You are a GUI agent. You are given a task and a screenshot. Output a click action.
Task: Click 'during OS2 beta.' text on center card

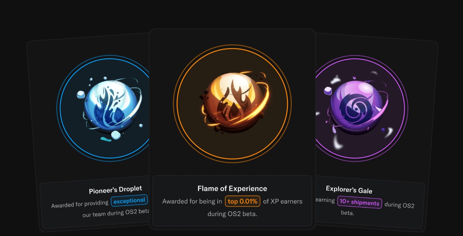232,214
